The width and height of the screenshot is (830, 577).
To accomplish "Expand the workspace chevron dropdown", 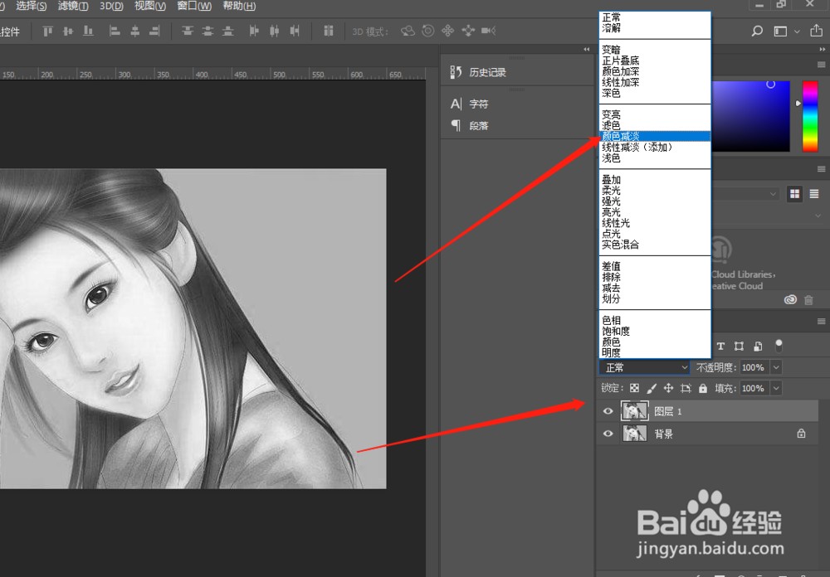I will (x=797, y=32).
